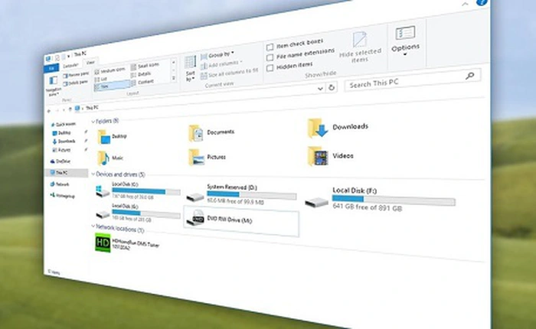Switch to the Computer tab
Viewport: 536px width, 329px height.
click(x=70, y=65)
